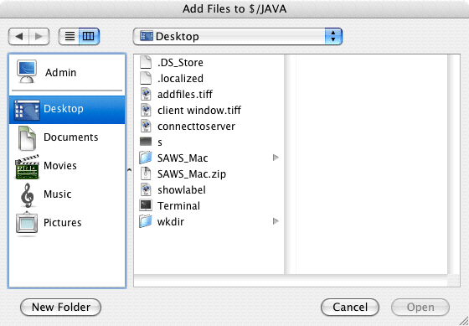Click the horizontal scrollbar under file columns
The image size is (469, 326).
[290, 281]
